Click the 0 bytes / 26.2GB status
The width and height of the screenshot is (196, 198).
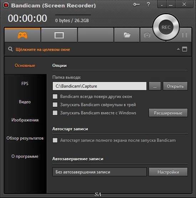tap(72, 20)
